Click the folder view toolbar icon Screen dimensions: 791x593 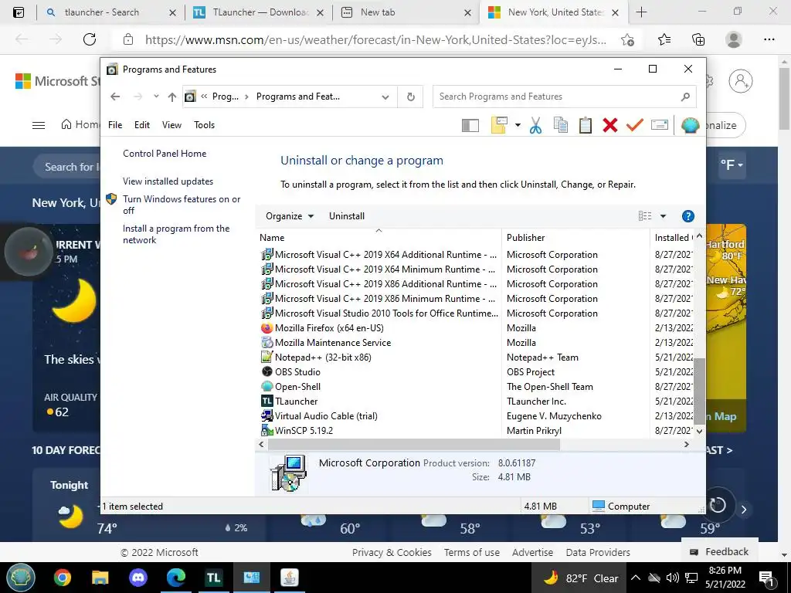tap(498, 125)
